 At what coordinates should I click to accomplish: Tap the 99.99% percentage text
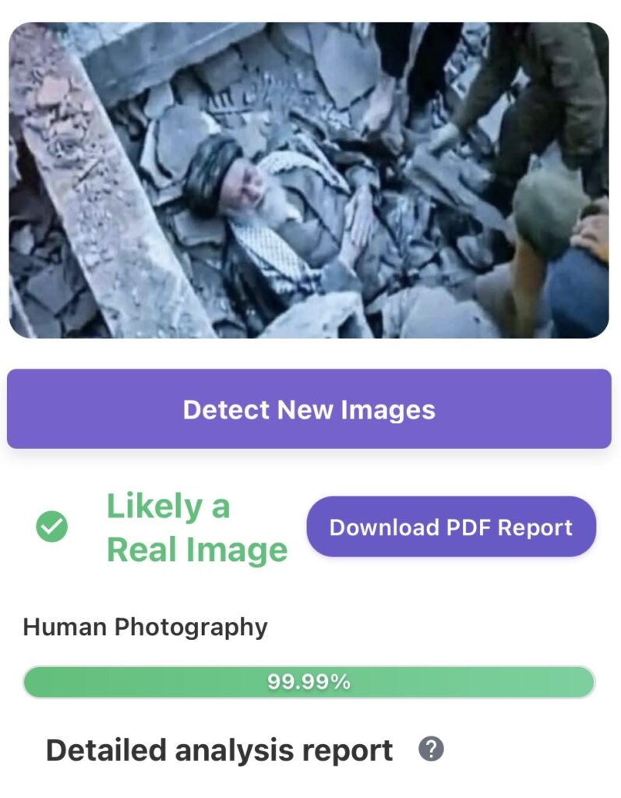click(309, 682)
